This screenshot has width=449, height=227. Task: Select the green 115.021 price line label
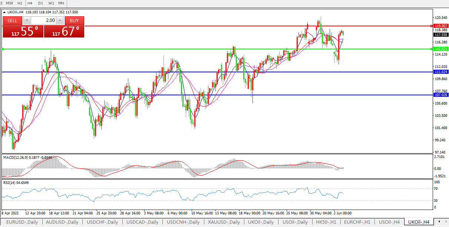click(441, 49)
